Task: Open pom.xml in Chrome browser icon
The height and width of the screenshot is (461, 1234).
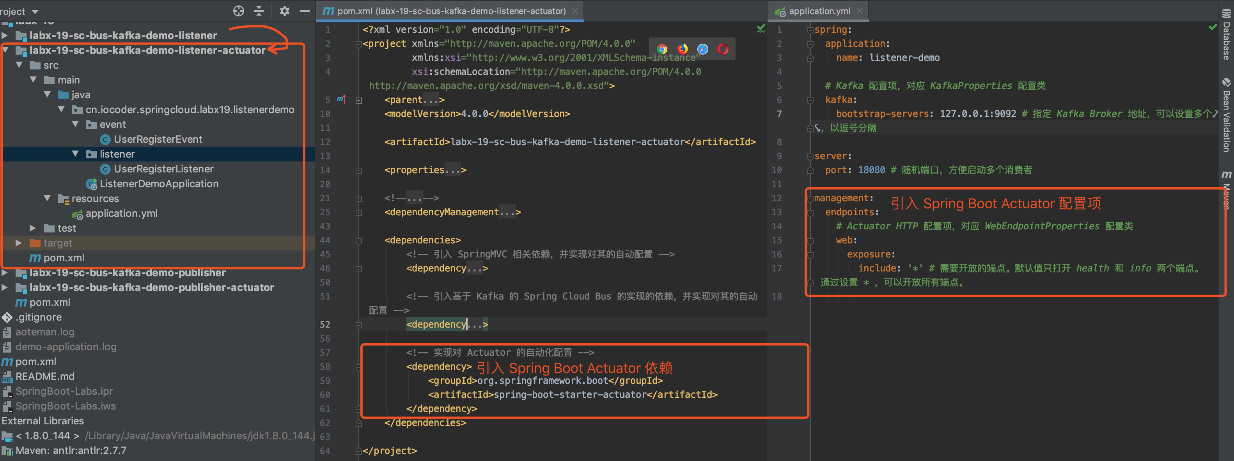Action: pyautogui.click(x=662, y=49)
